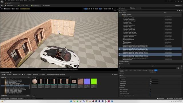Toggle Details favorites star icon
Image resolution: width=183 pixels, height=103 pixels.
tap(180, 68)
